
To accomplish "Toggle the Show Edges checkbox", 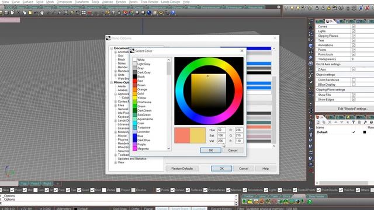I will (354, 100).
